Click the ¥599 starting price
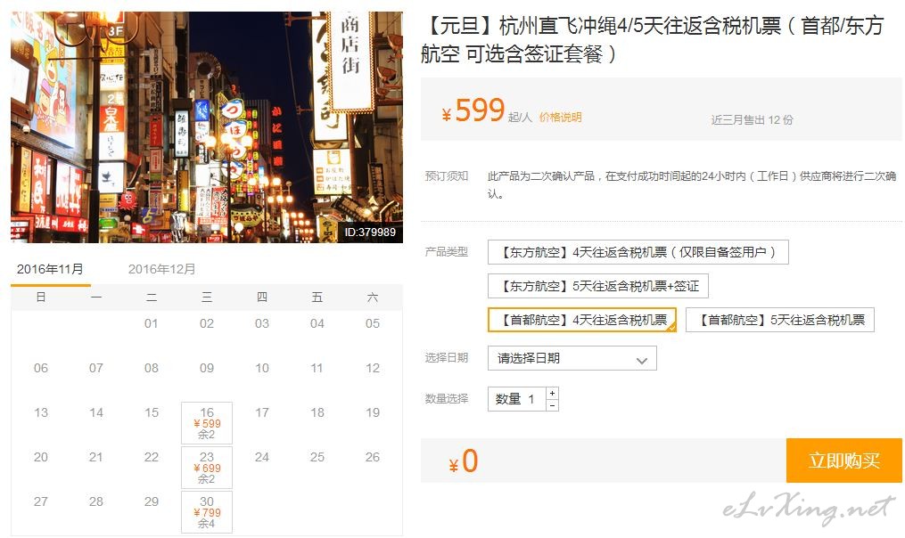This screenshot has height=538, width=905. click(x=473, y=110)
